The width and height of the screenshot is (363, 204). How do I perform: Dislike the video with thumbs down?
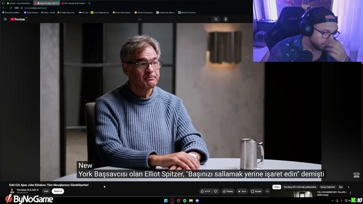click(216, 192)
